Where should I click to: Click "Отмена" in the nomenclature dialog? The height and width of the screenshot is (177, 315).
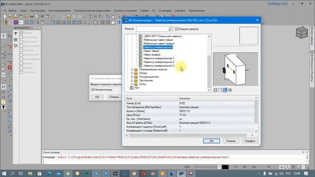point(231,141)
